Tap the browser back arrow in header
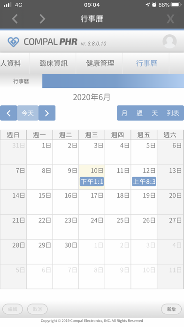The image size is (184, 327). (15, 19)
